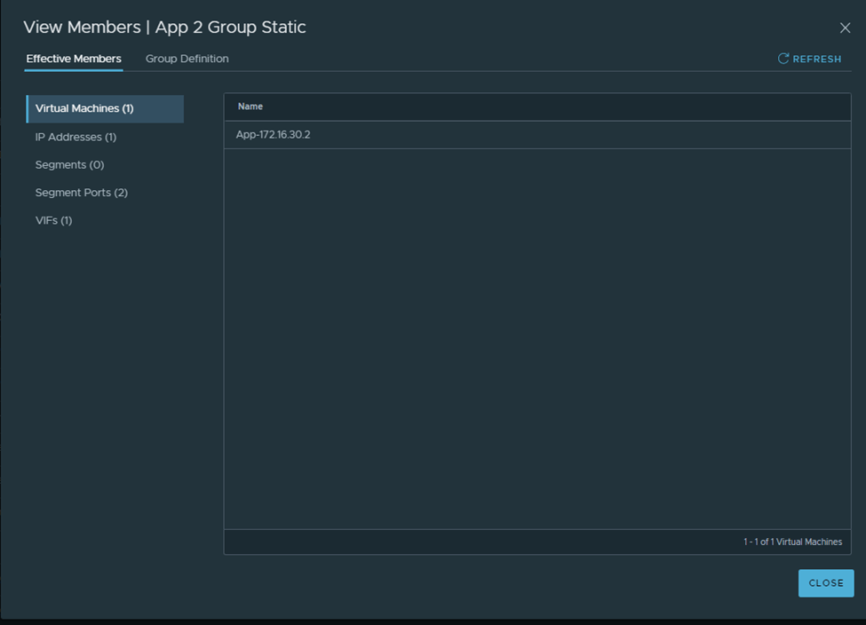The height and width of the screenshot is (625, 866).
Task: View Segment Ports (2) members
Action: (x=82, y=193)
